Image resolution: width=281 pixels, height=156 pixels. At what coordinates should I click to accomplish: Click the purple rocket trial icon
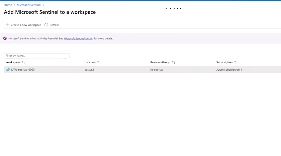[x=5, y=38]
